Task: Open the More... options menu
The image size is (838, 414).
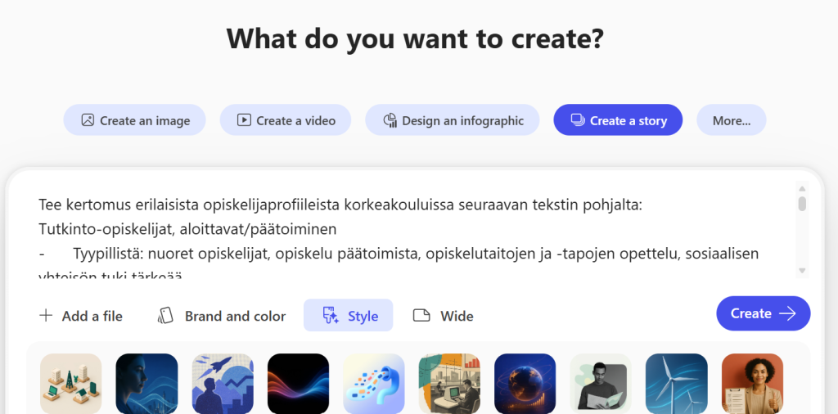Action: 731,120
